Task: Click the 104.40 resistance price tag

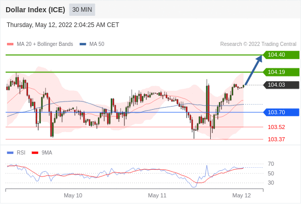Action: 281,55
